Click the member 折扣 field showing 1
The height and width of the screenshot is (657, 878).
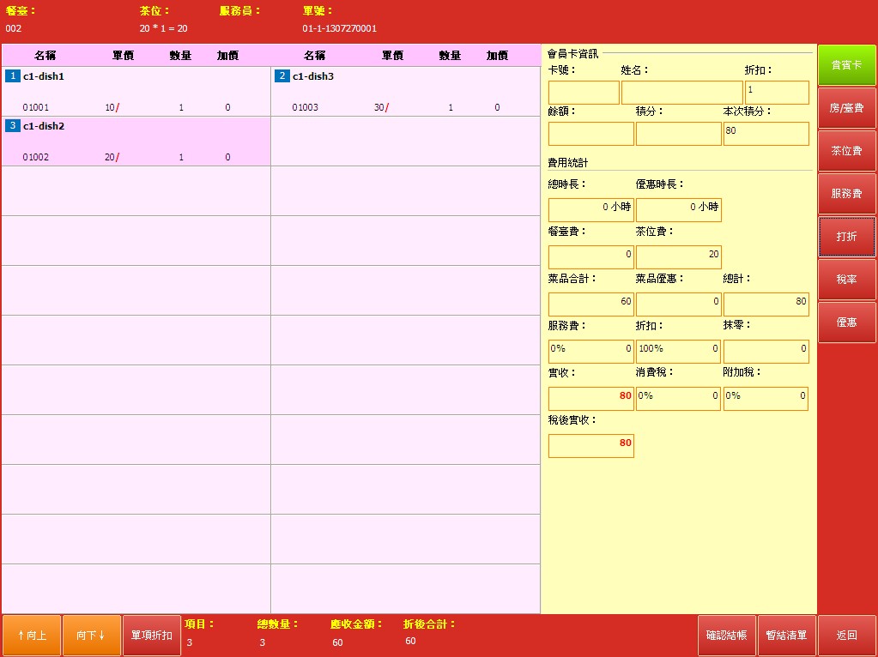[777, 93]
